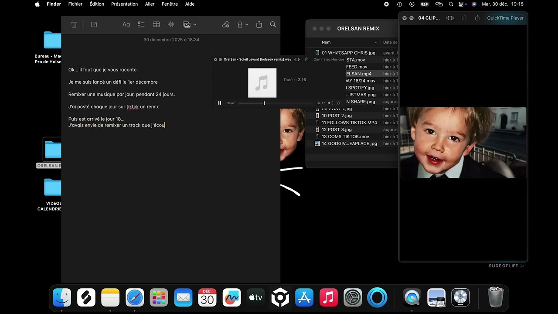
Task: Open Notes from the Dock
Action: [110, 298]
